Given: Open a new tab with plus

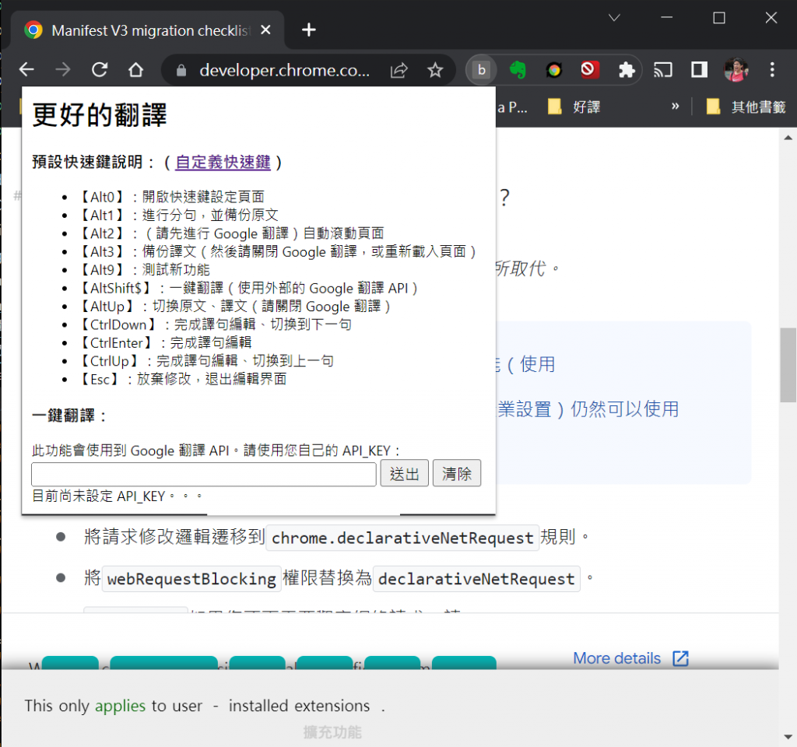Looking at the screenshot, I should [x=308, y=30].
